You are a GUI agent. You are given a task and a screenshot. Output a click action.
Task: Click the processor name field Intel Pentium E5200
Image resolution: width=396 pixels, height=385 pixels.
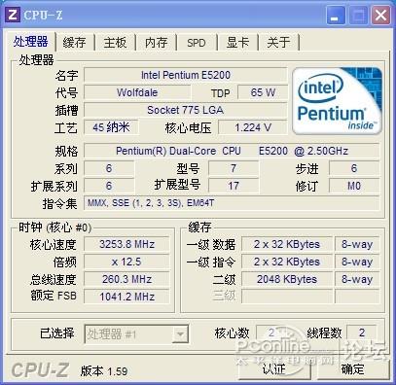click(x=186, y=75)
